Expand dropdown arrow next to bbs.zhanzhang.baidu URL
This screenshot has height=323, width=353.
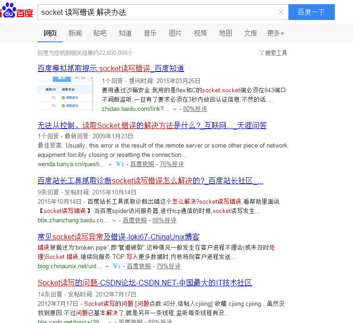pos(114,221)
